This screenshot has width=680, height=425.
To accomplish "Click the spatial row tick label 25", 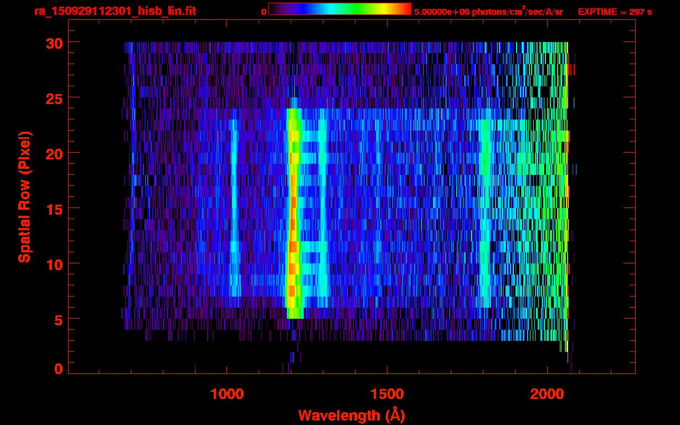I will (55, 98).
